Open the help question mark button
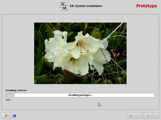 [x=14, y=115]
